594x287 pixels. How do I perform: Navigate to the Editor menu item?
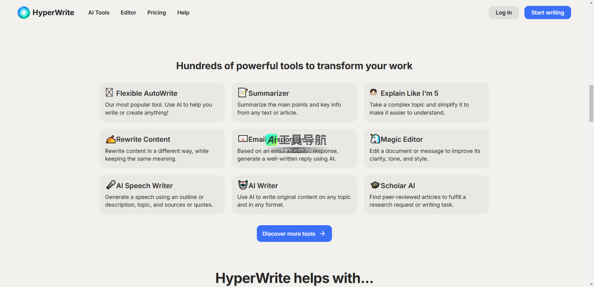tap(128, 12)
